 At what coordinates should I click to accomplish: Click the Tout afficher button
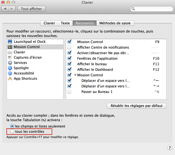[31, 9]
